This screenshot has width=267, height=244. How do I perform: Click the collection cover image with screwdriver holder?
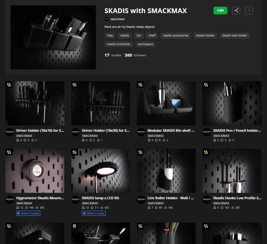(53, 37)
